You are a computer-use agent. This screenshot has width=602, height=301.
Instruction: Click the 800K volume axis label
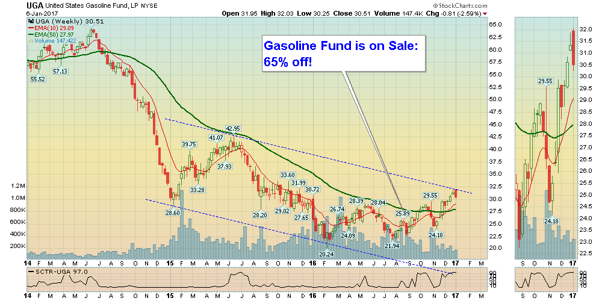17,210
